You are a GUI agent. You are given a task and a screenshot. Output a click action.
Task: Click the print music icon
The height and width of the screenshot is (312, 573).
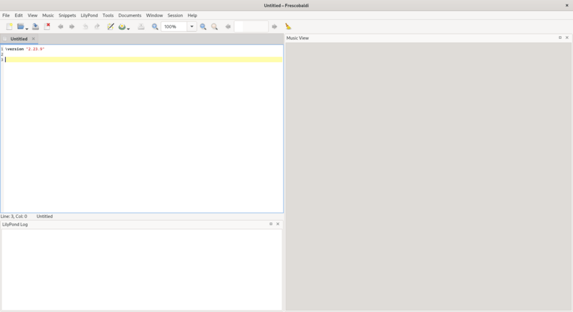[141, 27]
